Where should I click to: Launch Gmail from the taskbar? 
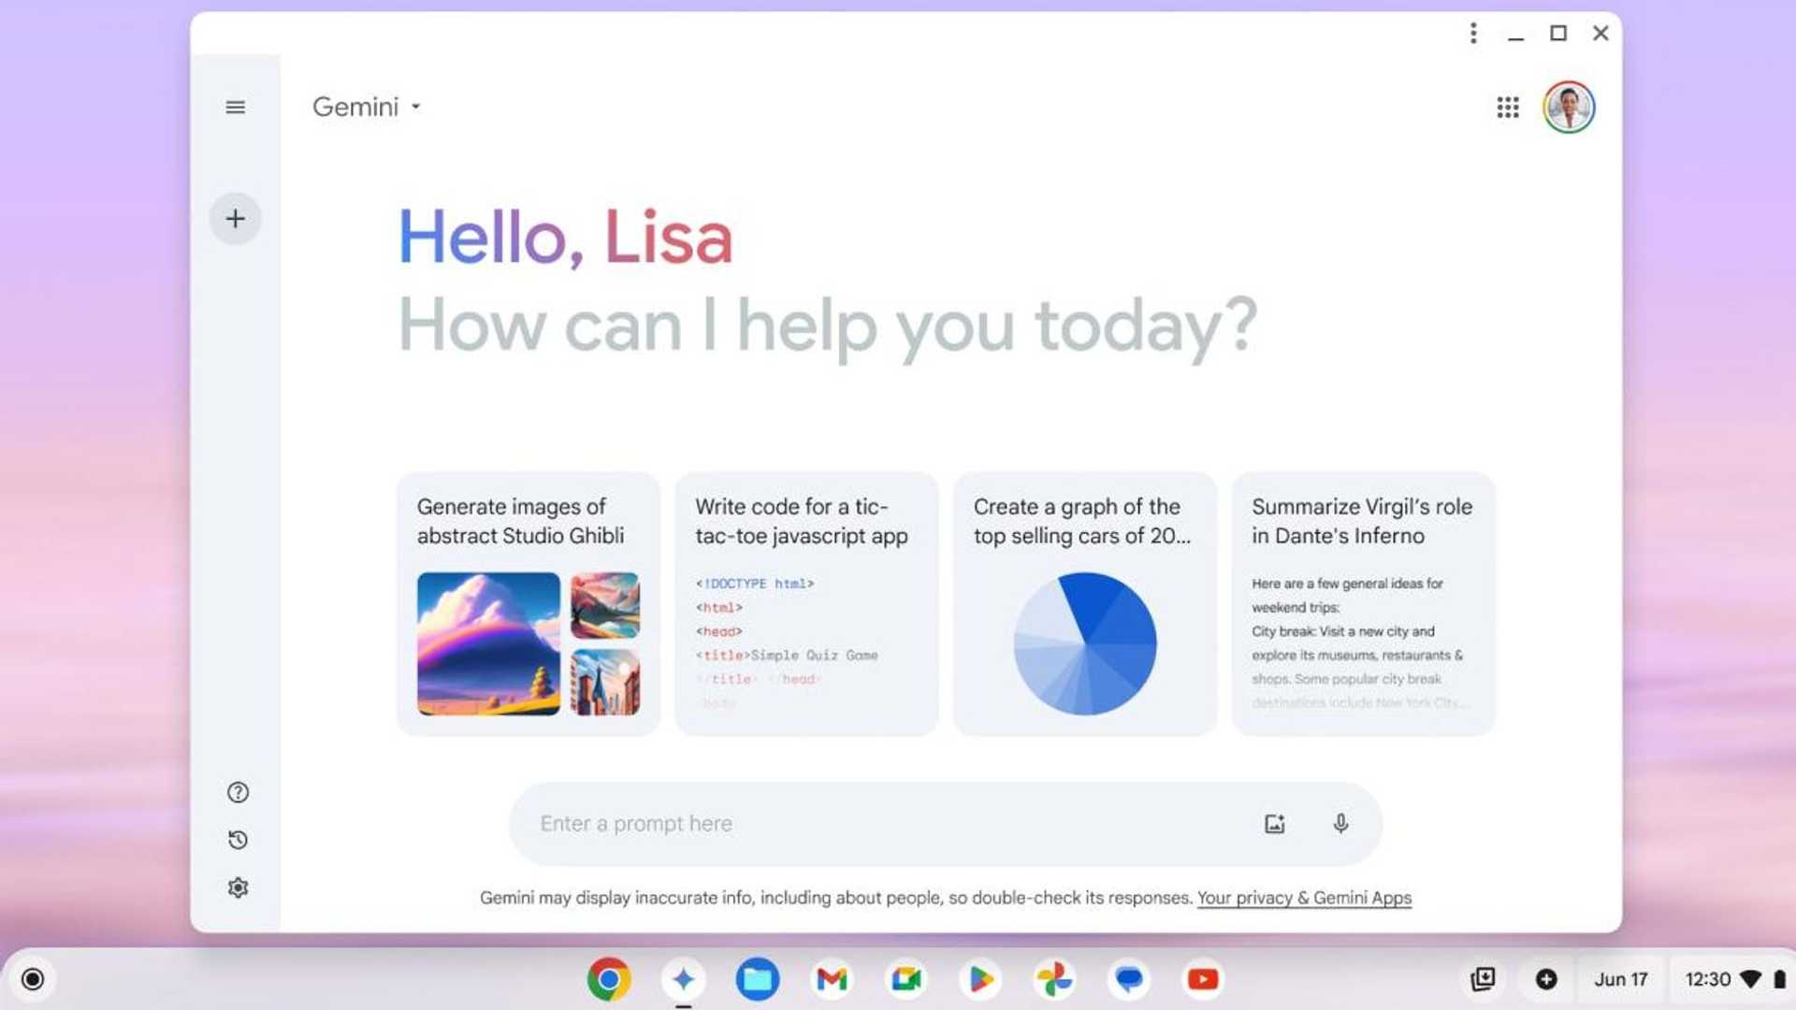click(x=832, y=979)
